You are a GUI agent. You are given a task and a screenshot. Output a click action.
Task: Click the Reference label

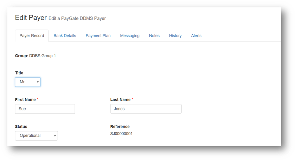pyautogui.click(x=120, y=127)
